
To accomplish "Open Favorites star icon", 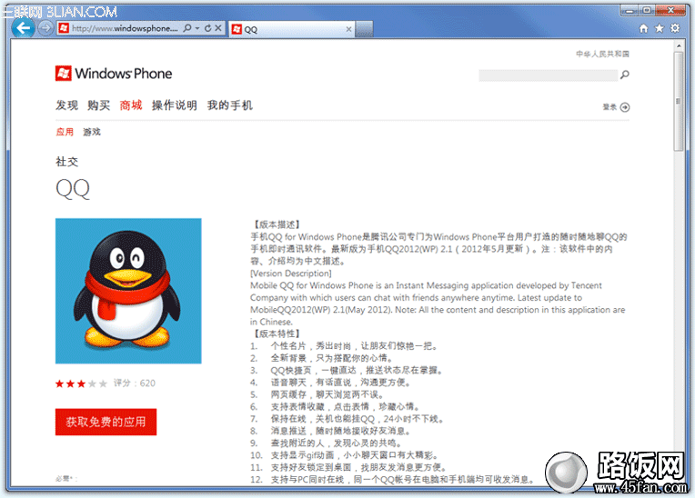I will tap(660, 28).
